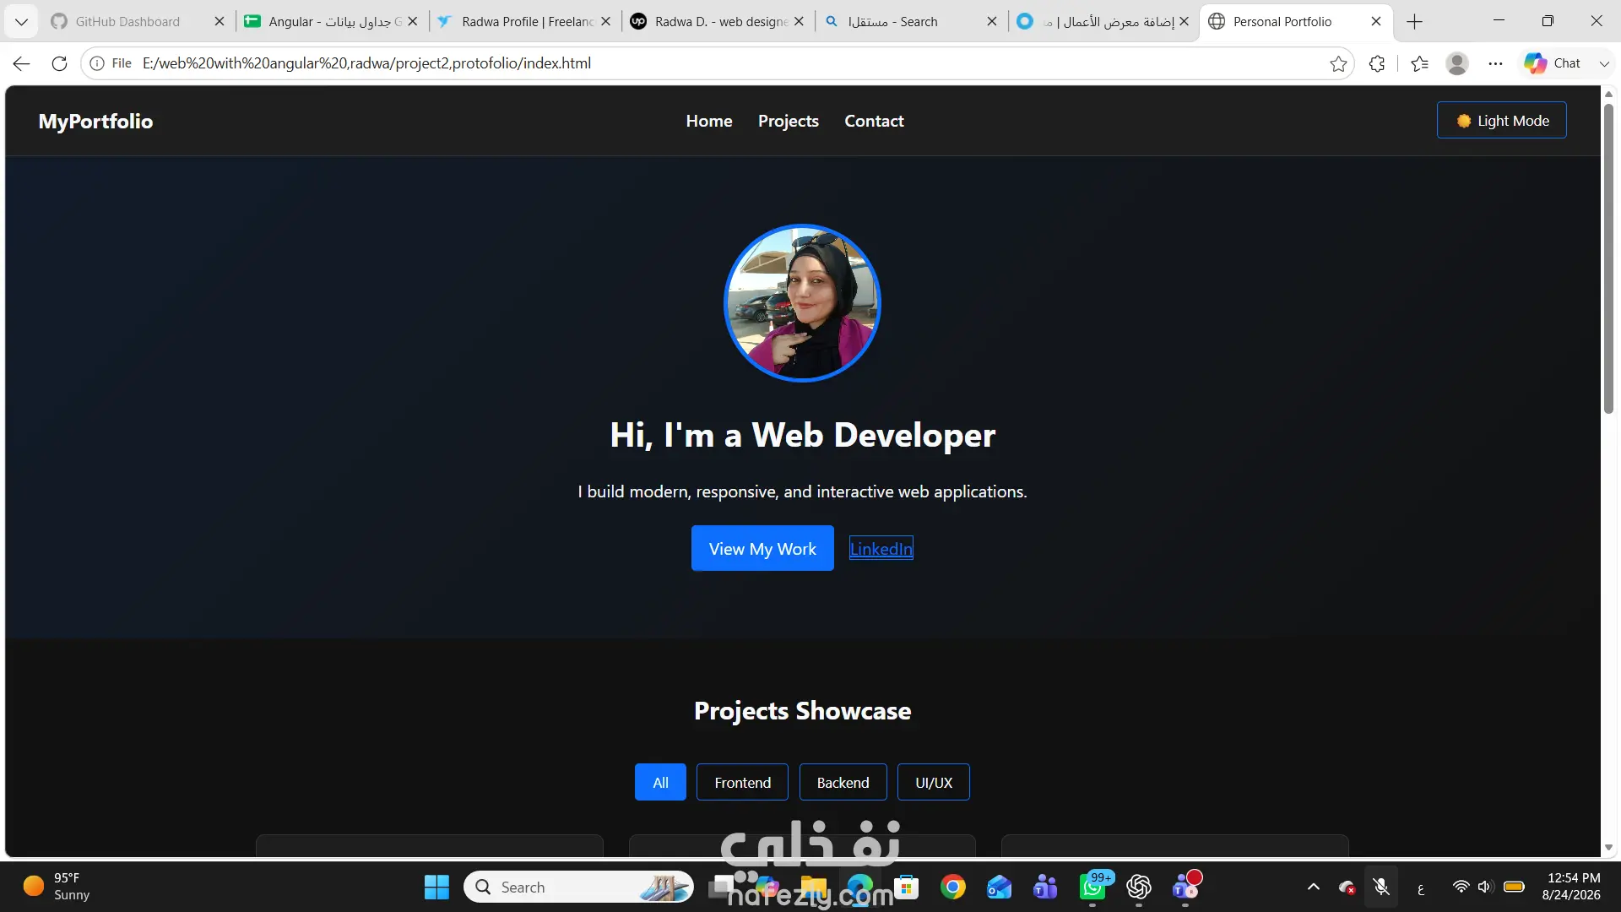Image resolution: width=1621 pixels, height=912 pixels.
Task: Go to Home in the navbar
Action: point(709,121)
